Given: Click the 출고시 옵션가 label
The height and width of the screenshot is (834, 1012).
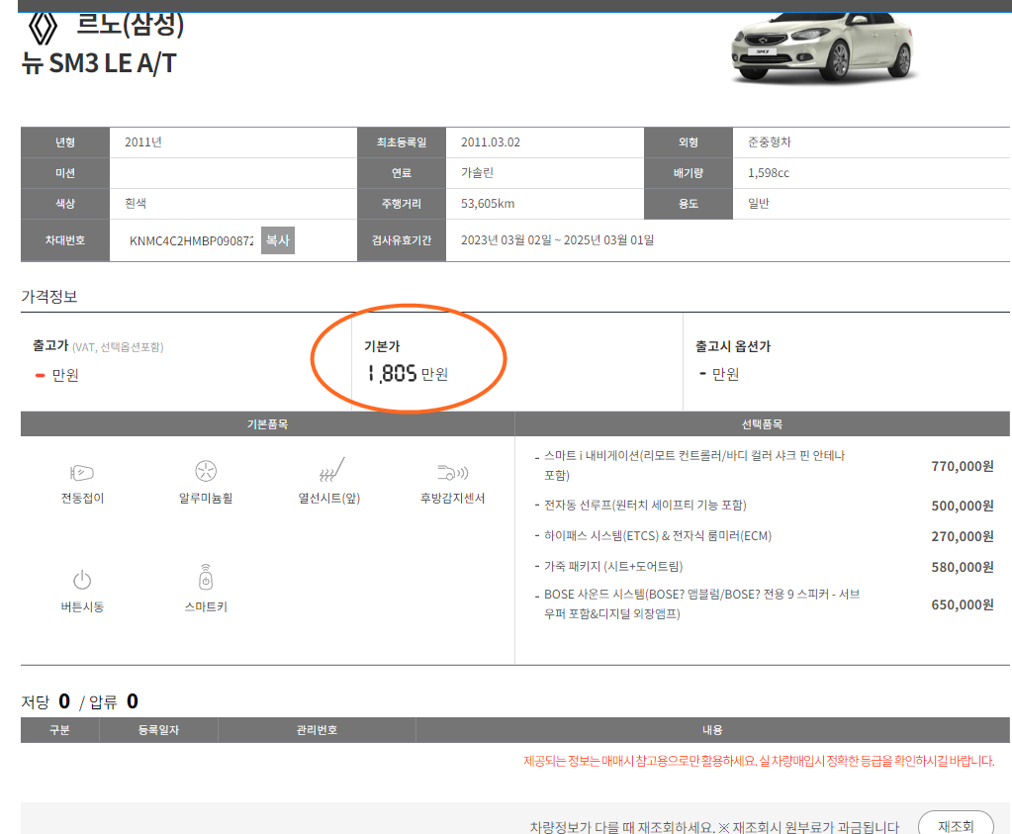Looking at the screenshot, I should 733,346.
